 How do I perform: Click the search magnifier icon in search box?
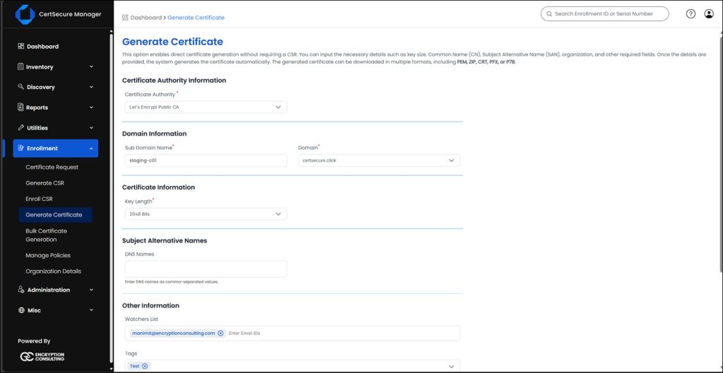(x=549, y=14)
